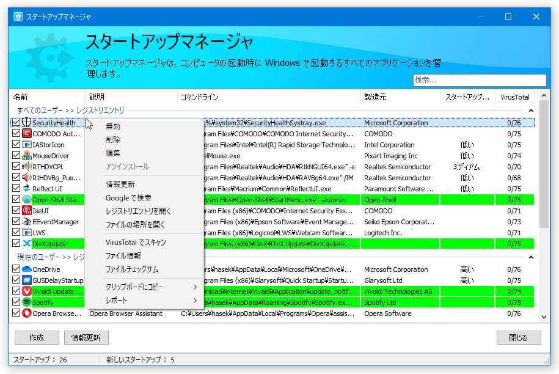The width and height of the screenshot is (559, 374).
Task: Click the 作成 button
Action: coord(37,337)
